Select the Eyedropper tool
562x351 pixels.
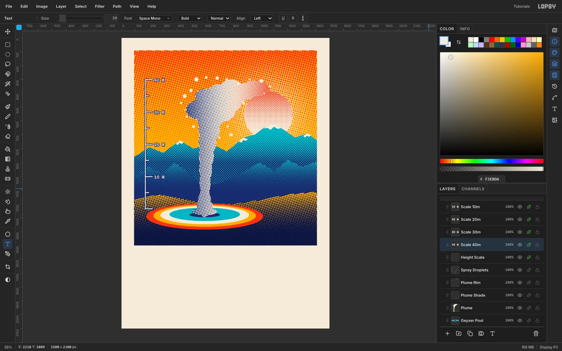tap(8, 221)
